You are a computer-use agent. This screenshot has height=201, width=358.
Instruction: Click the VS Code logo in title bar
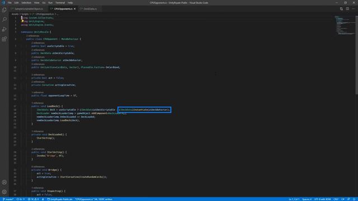(x=3, y=3)
